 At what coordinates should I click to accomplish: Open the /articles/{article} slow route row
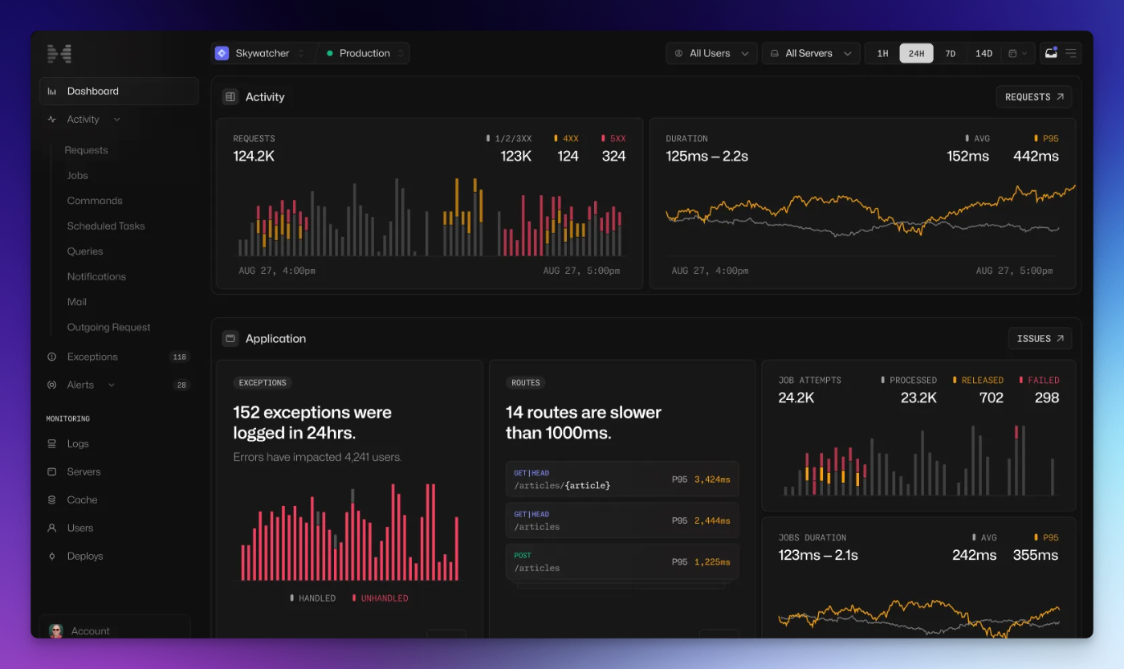coord(622,479)
